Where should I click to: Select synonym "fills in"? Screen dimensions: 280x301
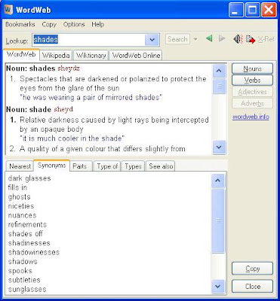(17, 187)
